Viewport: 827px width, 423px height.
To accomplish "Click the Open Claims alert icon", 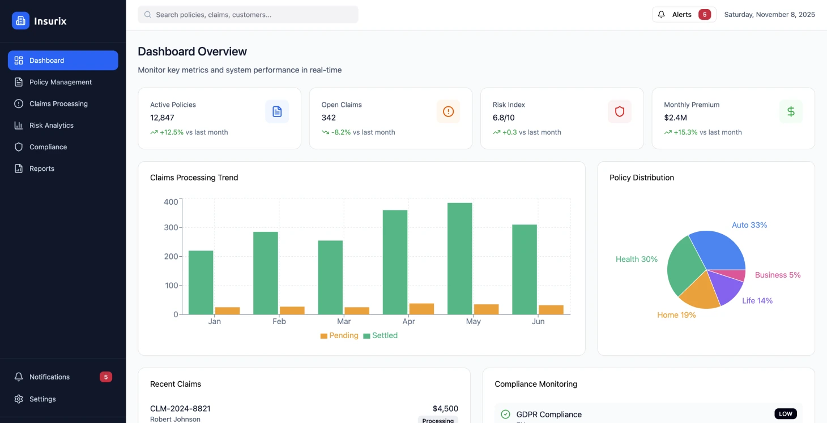I will click(448, 111).
